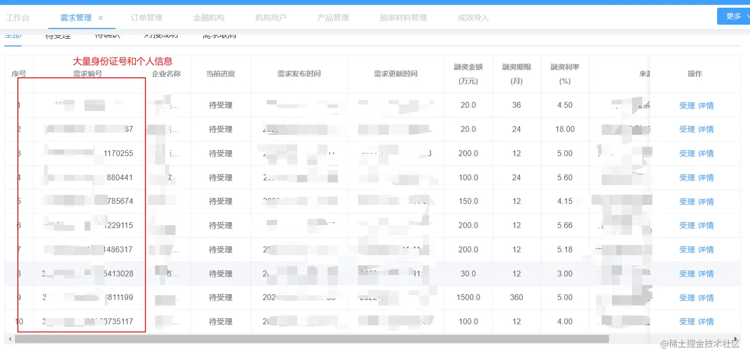Select the horizontal scrollbar thumb below table
The height and width of the screenshot is (359, 750).
(x=312, y=339)
